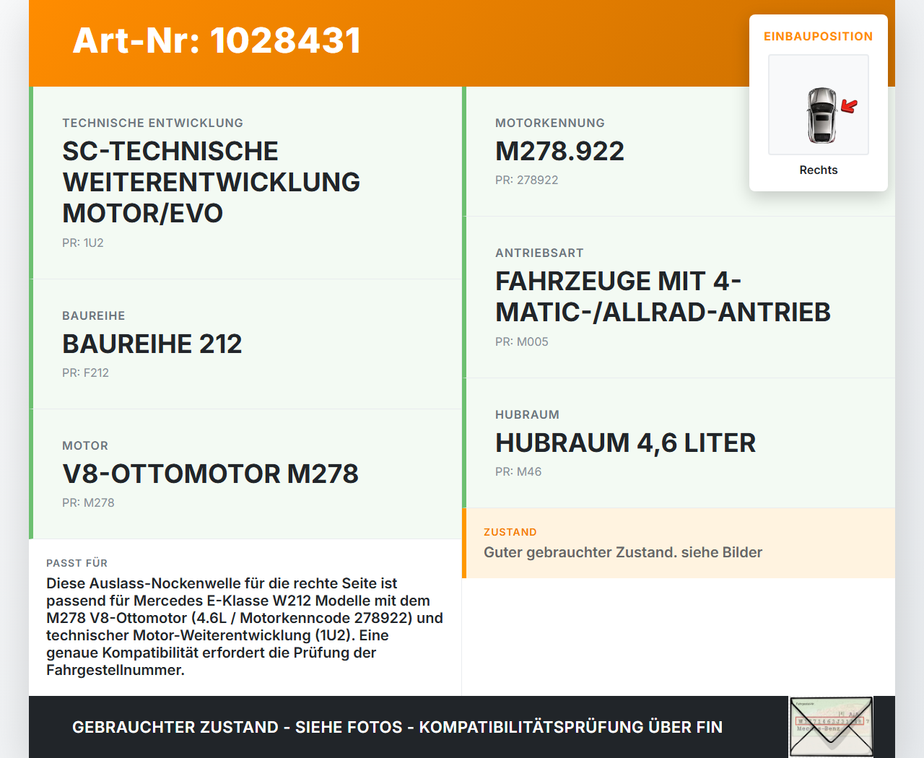Viewport: 924px width, 758px height.
Task: Click FAHRZEUGE MIT 4-MATIC-/ALLRAD-ANTRIEB text
Action: point(663,296)
